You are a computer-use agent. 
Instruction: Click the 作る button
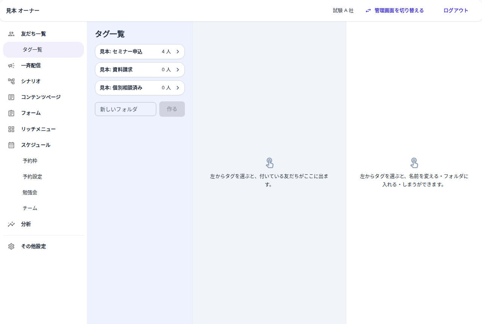point(172,109)
